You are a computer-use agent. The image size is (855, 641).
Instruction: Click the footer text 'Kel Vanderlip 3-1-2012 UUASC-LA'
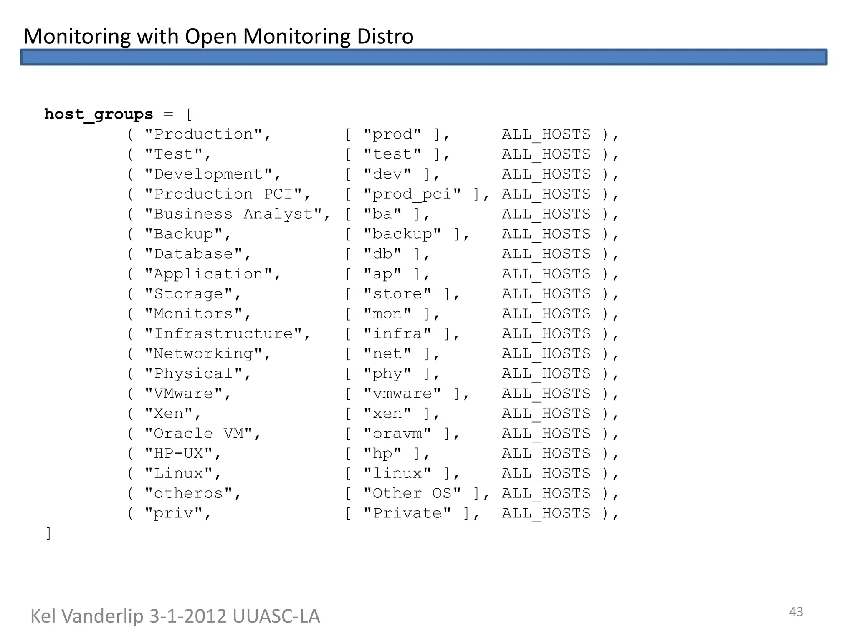click(175, 616)
